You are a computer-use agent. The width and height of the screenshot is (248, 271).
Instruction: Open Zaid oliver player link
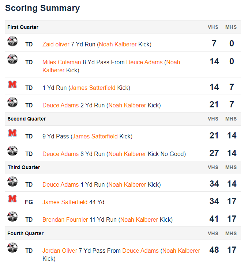pos(56,45)
